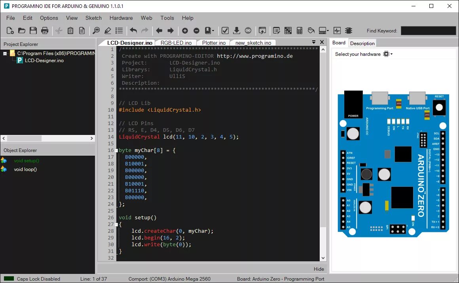Image resolution: width=459 pixels, height=283 pixels.
Task: Verify the sketch with the checkmark icon
Action: (225, 30)
